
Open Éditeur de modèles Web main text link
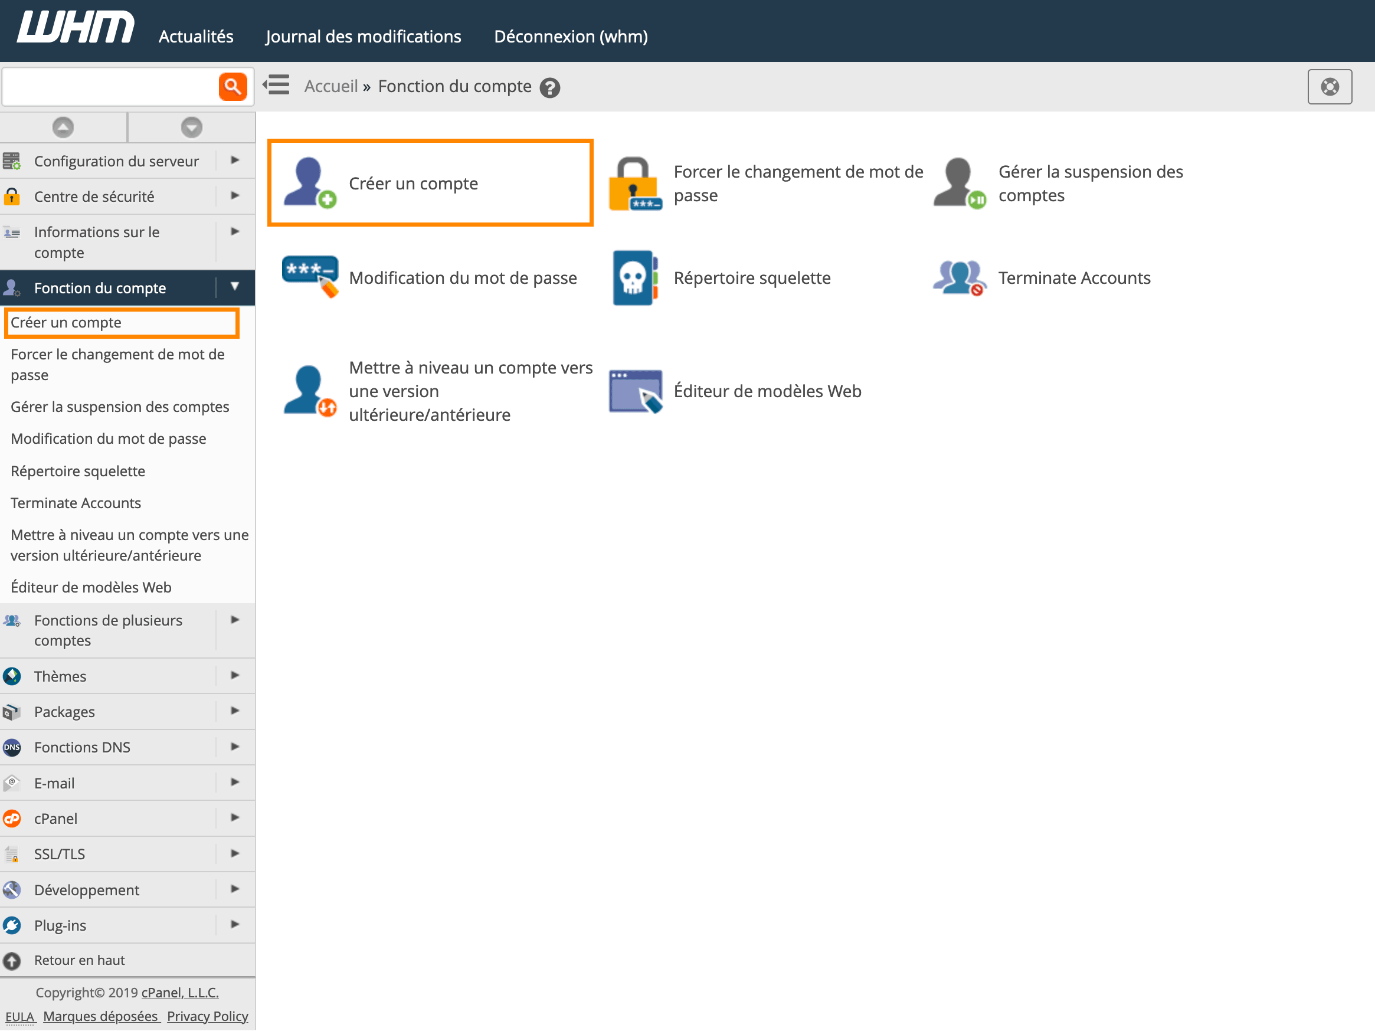click(x=768, y=391)
